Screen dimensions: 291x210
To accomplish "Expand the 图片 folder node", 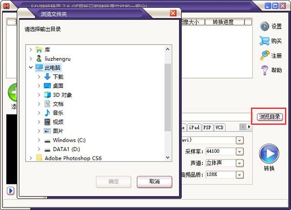I will (39, 131).
